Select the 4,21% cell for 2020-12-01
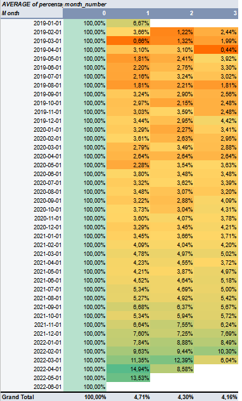Viewport: 242px width, 401px height. tap(216, 227)
